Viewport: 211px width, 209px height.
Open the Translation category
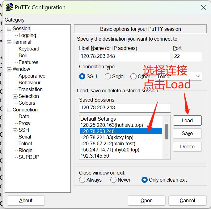pyautogui.click(x=31, y=90)
